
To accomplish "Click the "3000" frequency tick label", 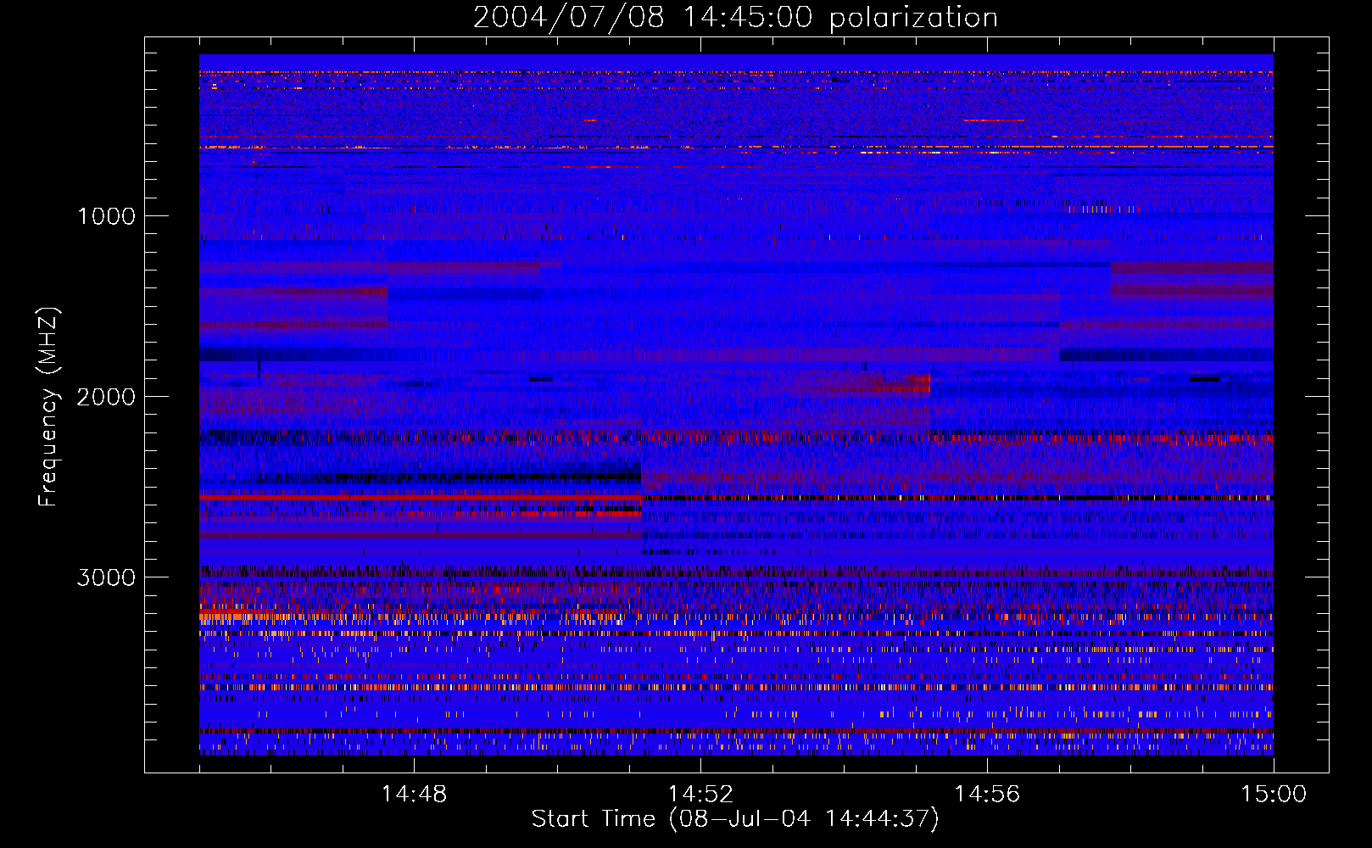I will [x=106, y=577].
